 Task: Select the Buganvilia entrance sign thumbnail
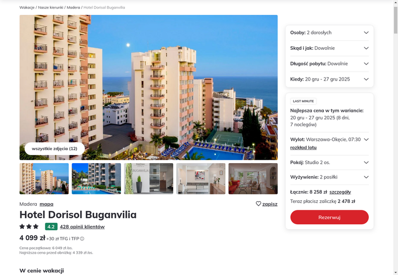point(148,179)
